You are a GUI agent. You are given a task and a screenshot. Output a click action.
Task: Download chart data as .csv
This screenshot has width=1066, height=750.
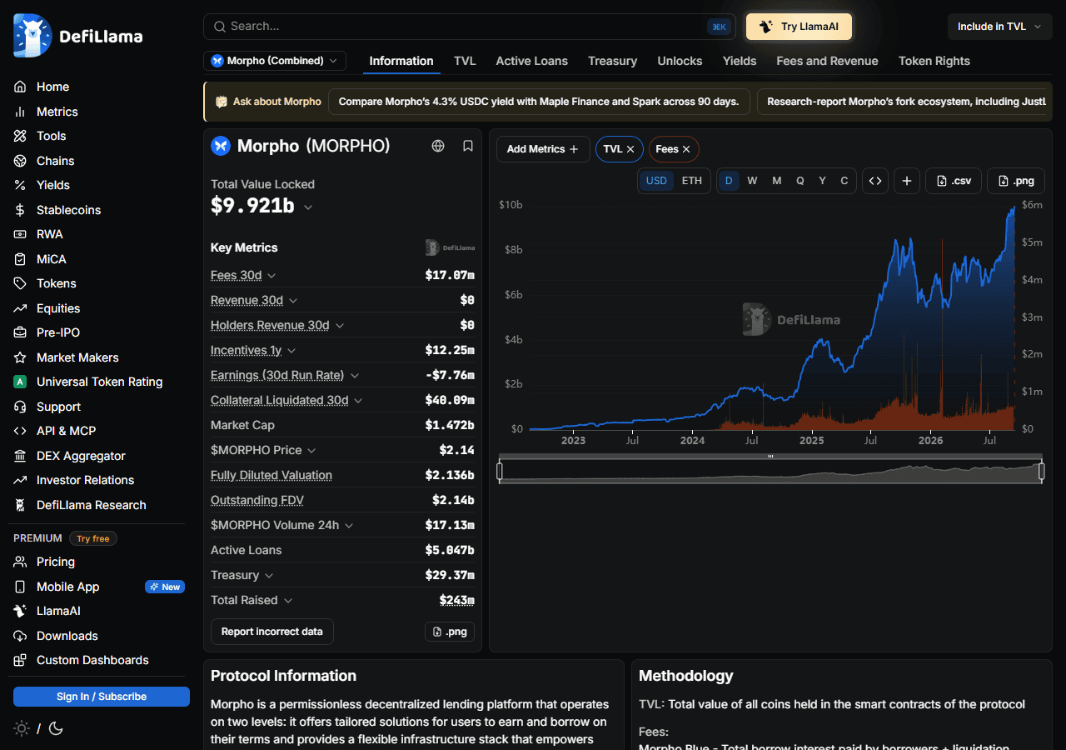coord(954,181)
